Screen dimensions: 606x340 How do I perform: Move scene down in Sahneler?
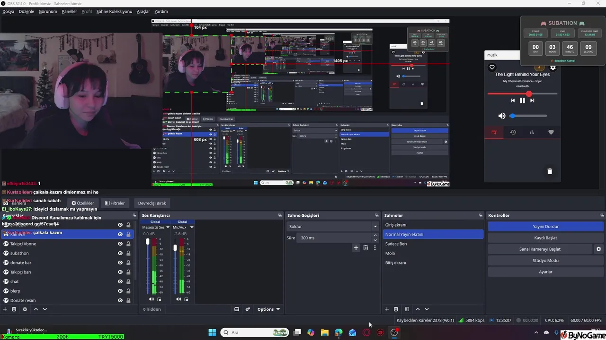coord(427,309)
